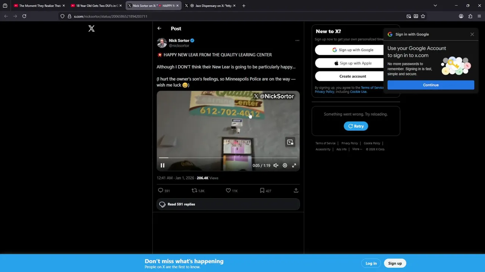This screenshot has height=272, width=485.
Task: Reload the current page
Action: [24, 16]
